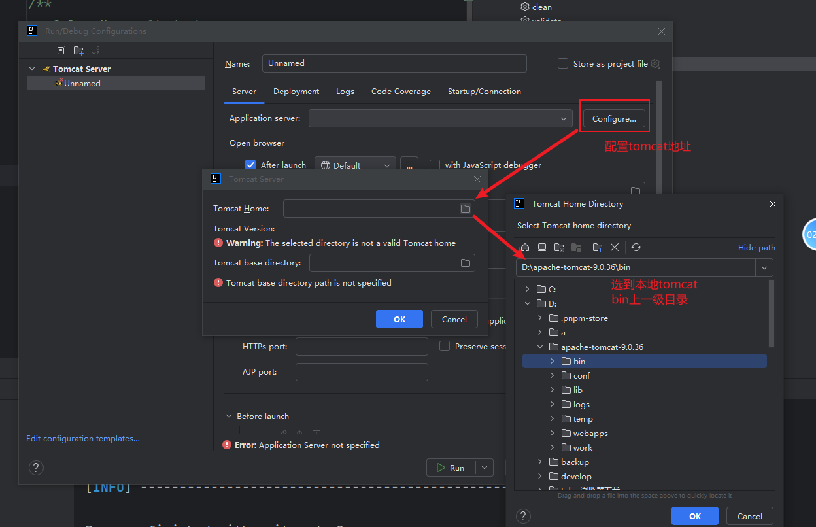This screenshot has height=527, width=816.
Task: Toggle the Preserve sessions checkbox
Action: point(445,346)
